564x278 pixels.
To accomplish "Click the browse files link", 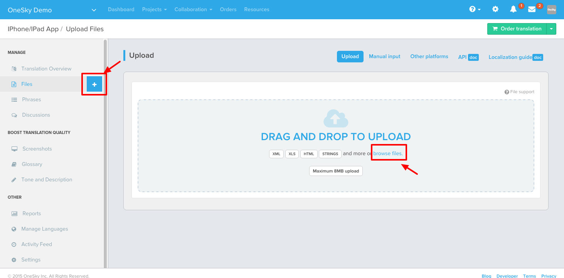I will pos(388,153).
